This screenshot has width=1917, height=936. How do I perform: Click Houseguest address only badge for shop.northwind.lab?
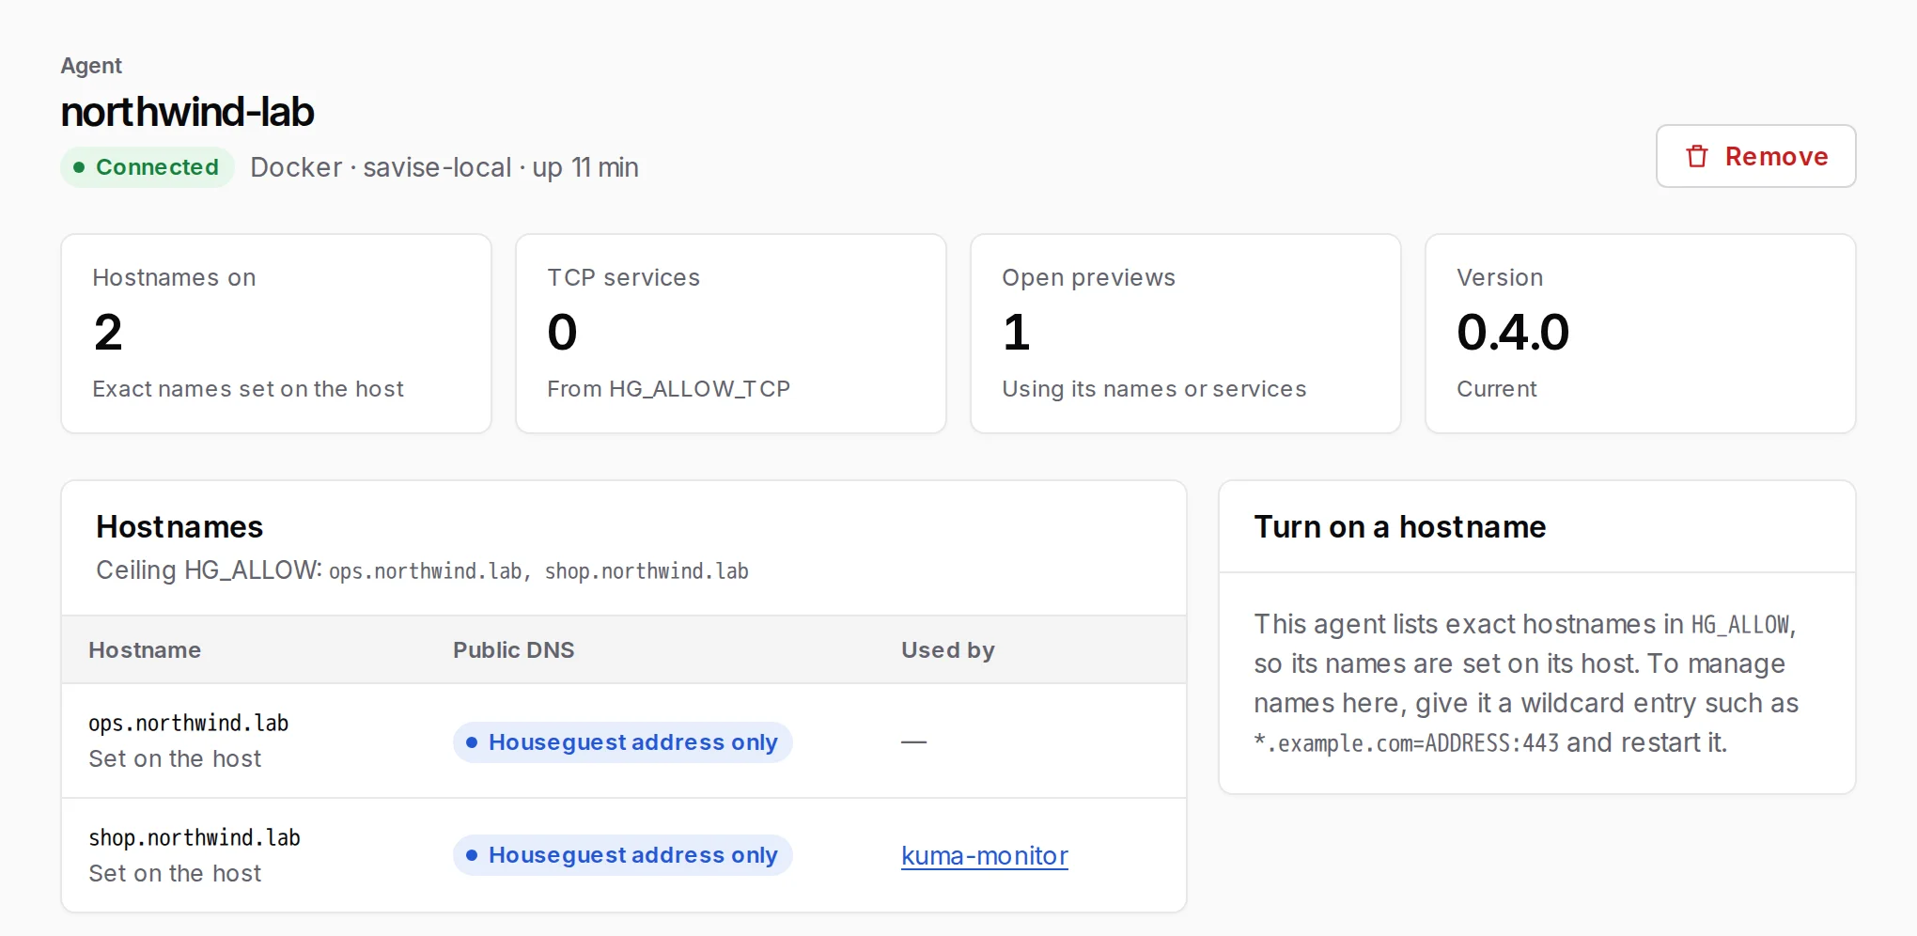622,855
